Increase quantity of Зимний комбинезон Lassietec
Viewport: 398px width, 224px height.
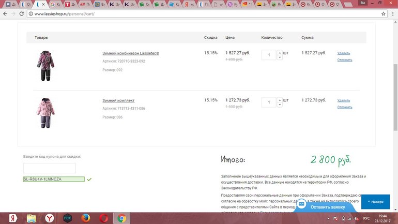(x=280, y=52)
